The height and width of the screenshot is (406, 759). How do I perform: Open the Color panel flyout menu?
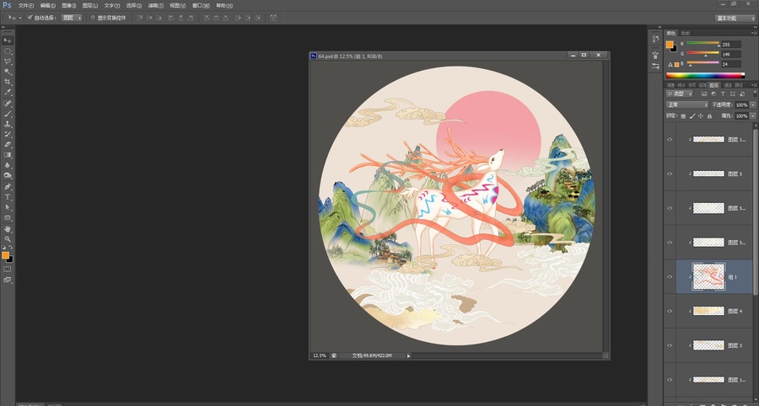(x=754, y=33)
